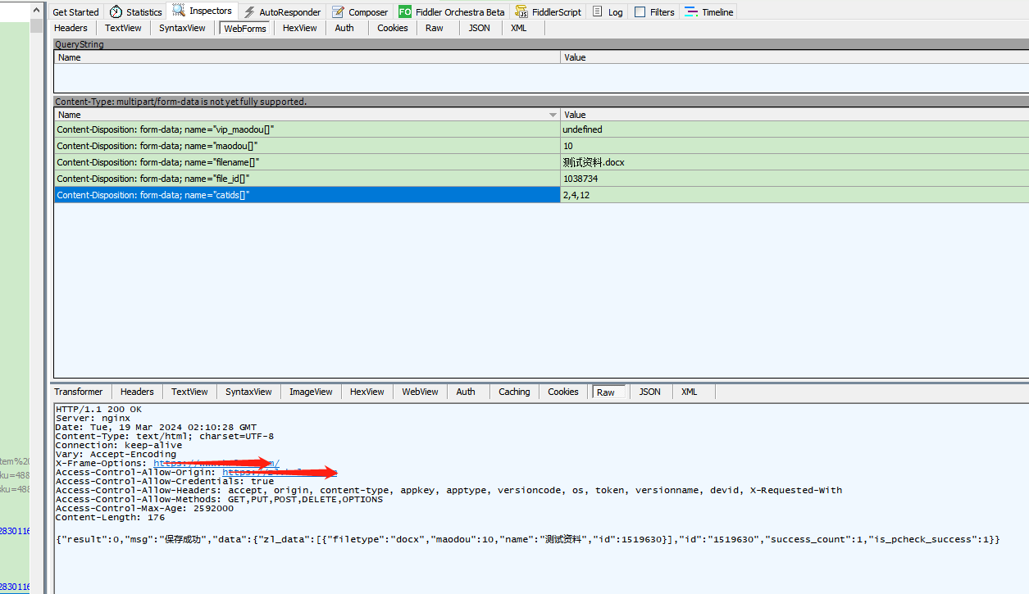
Task: Open request inspector HexView tab
Action: point(300,28)
